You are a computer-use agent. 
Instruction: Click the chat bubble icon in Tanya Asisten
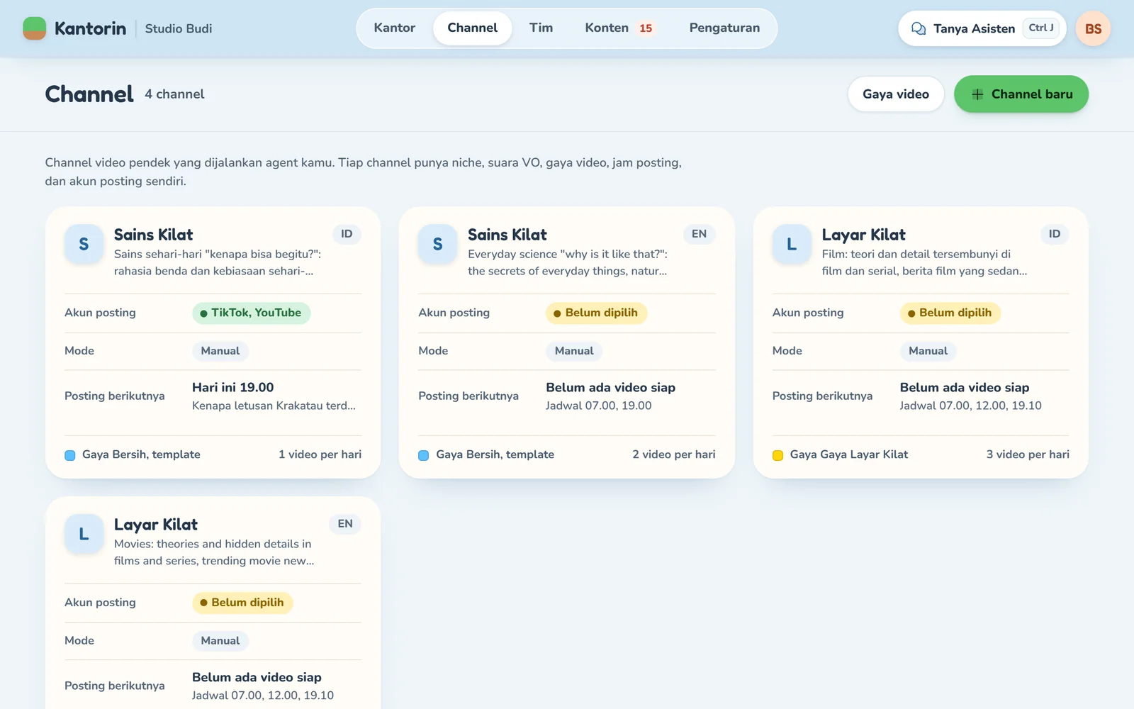(919, 28)
